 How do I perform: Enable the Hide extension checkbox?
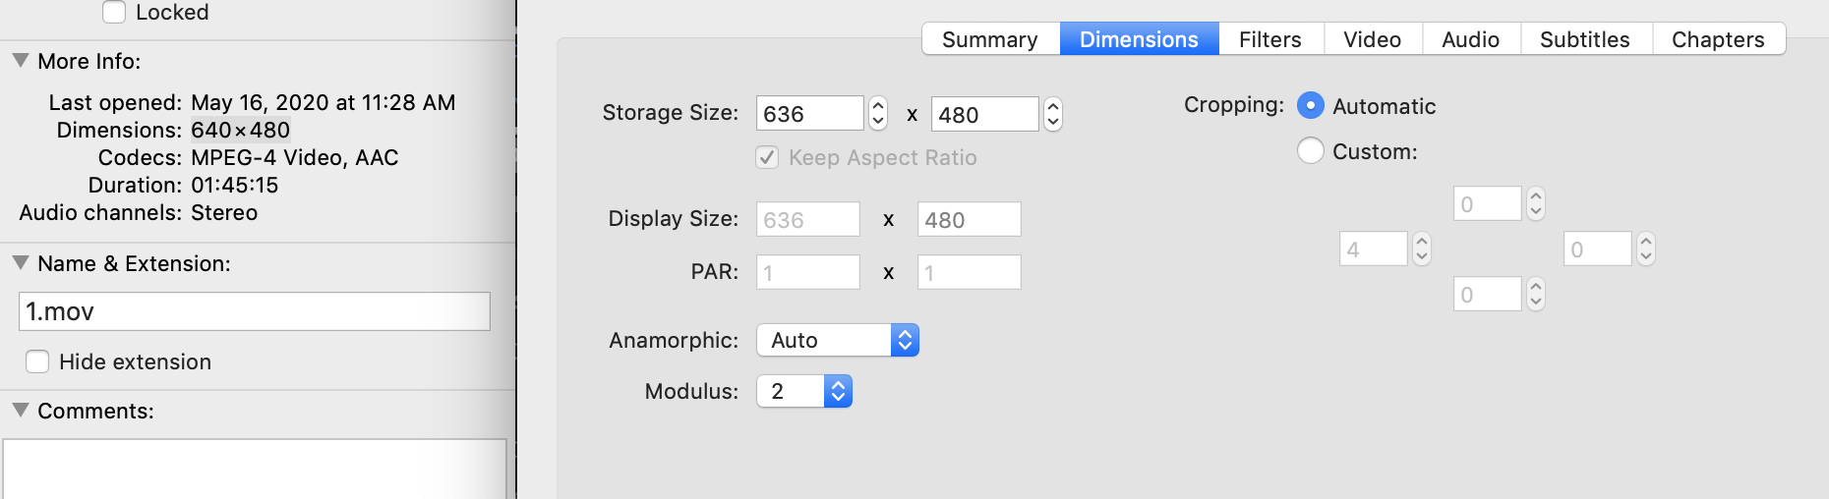tap(37, 362)
